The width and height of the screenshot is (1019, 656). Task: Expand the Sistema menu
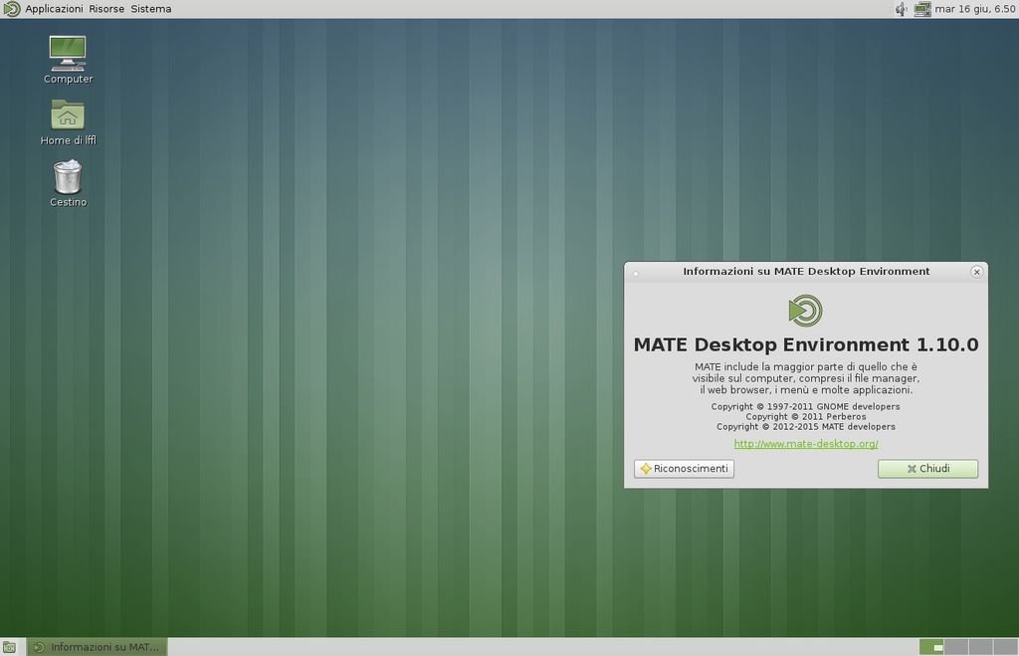pyautogui.click(x=151, y=9)
